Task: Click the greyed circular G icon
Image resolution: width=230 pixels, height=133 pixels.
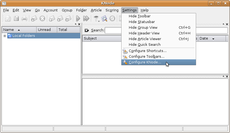Action: click(x=112, y=19)
